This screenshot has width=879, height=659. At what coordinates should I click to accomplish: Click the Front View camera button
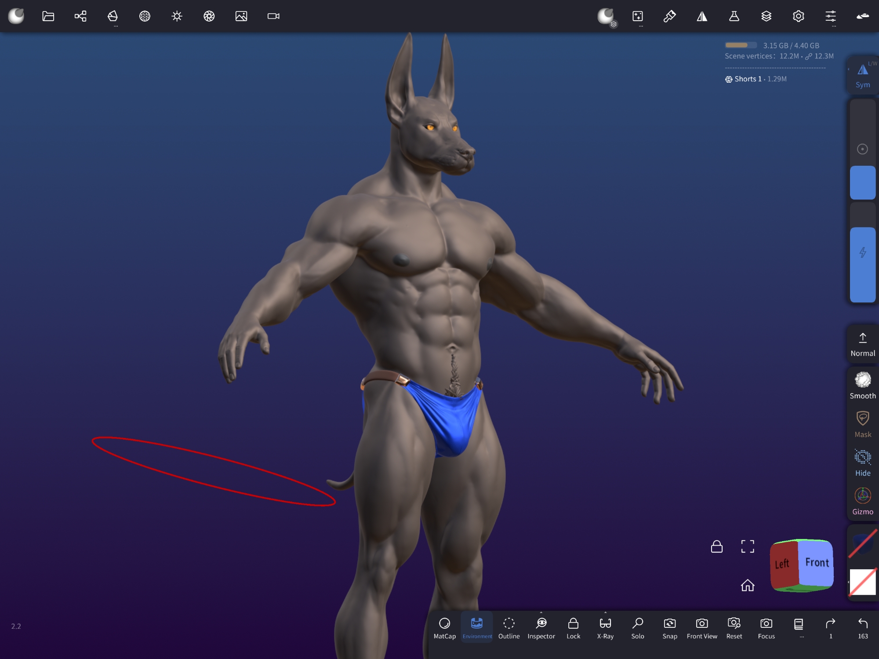(702, 627)
